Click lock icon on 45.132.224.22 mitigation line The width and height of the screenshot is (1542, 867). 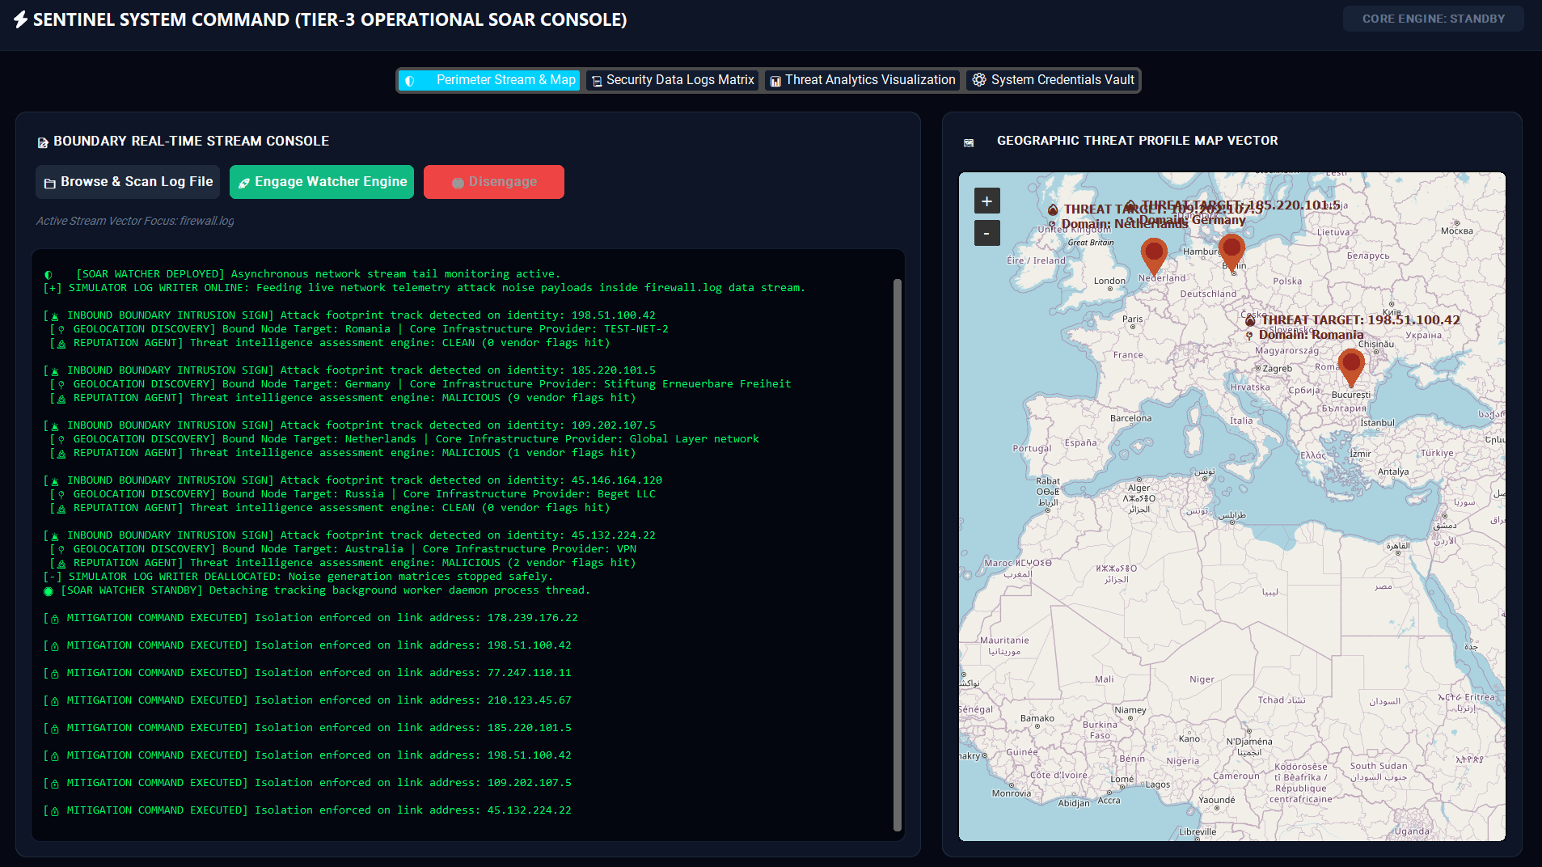(55, 811)
